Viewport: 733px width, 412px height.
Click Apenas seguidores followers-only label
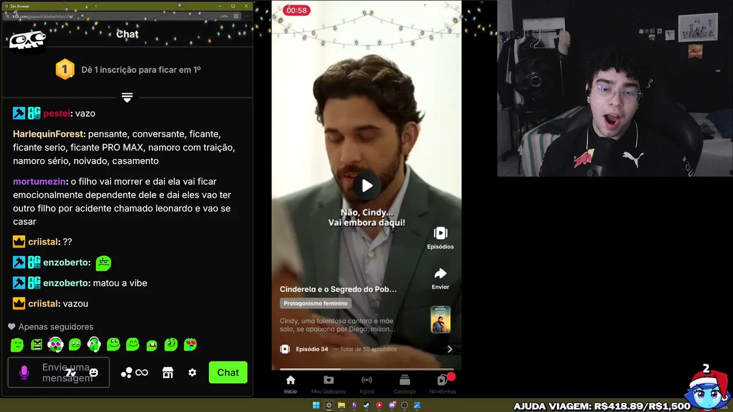tap(56, 327)
